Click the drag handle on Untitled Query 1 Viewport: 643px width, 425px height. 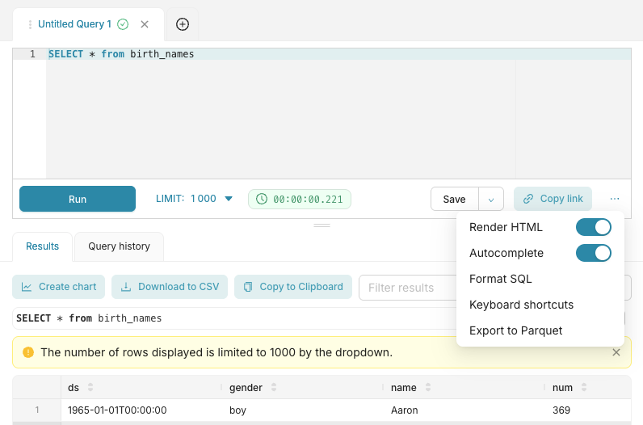(x=31, y=25)
